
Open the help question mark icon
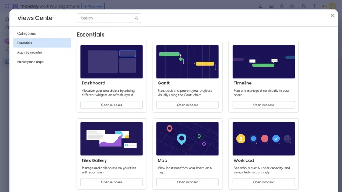pos(314,6)
